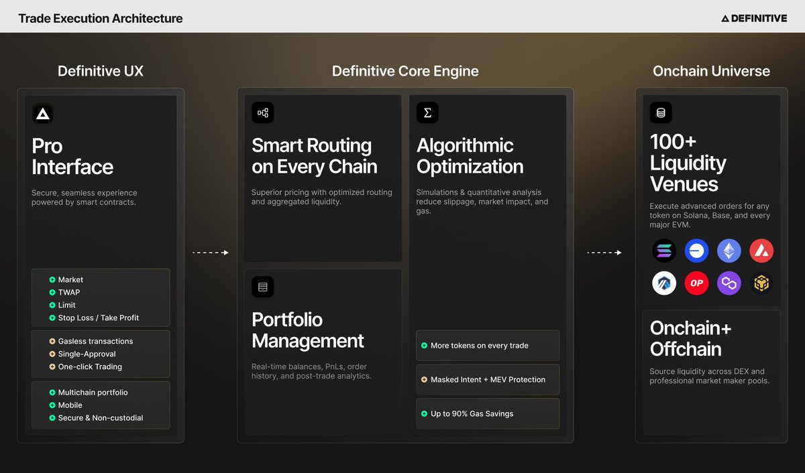Select the Portfolio Management database icon
Viewport: 805px width, 473px height.
262,286
